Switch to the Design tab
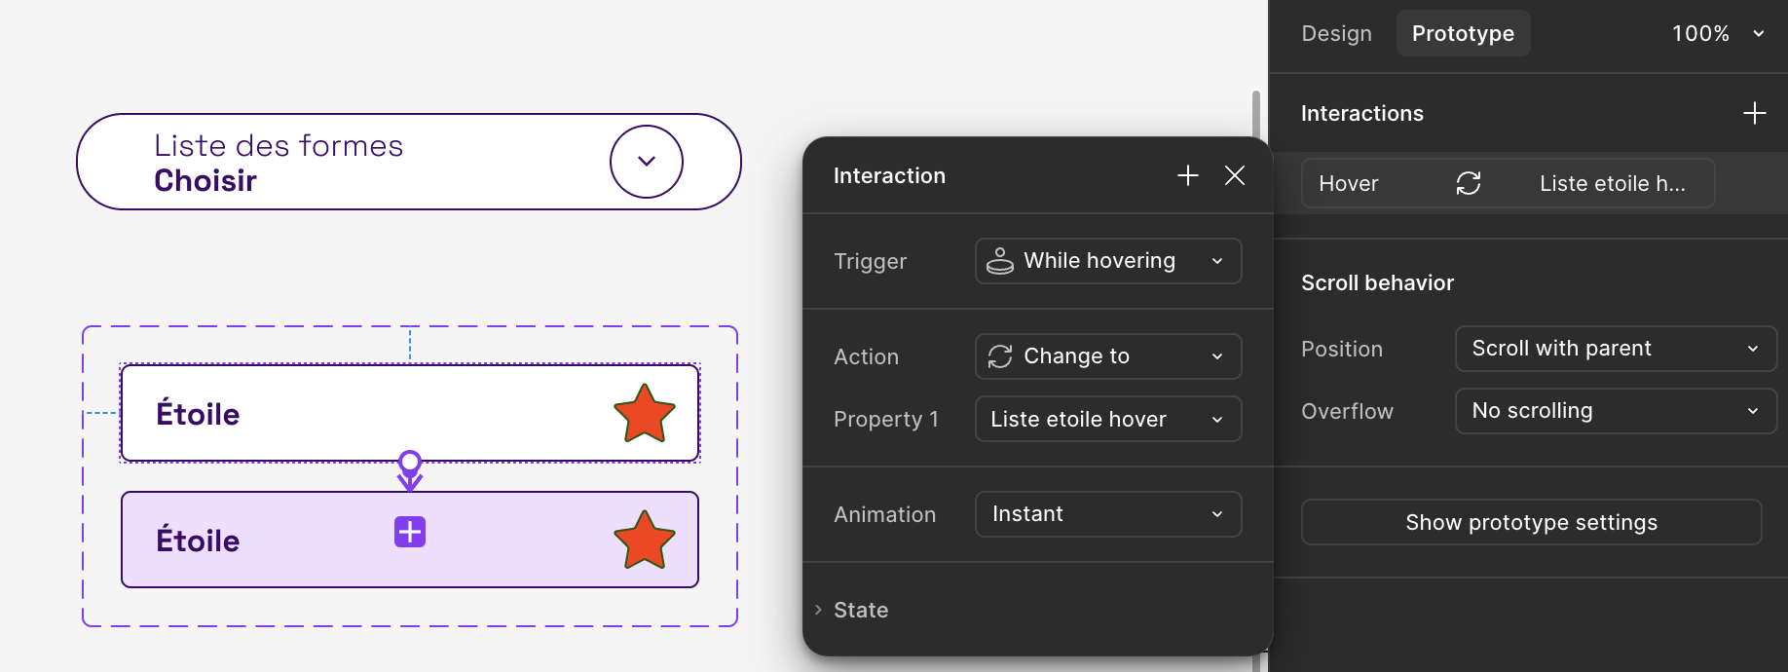The width and height of the screenshot is (1788, 672). pos(1336,33)
